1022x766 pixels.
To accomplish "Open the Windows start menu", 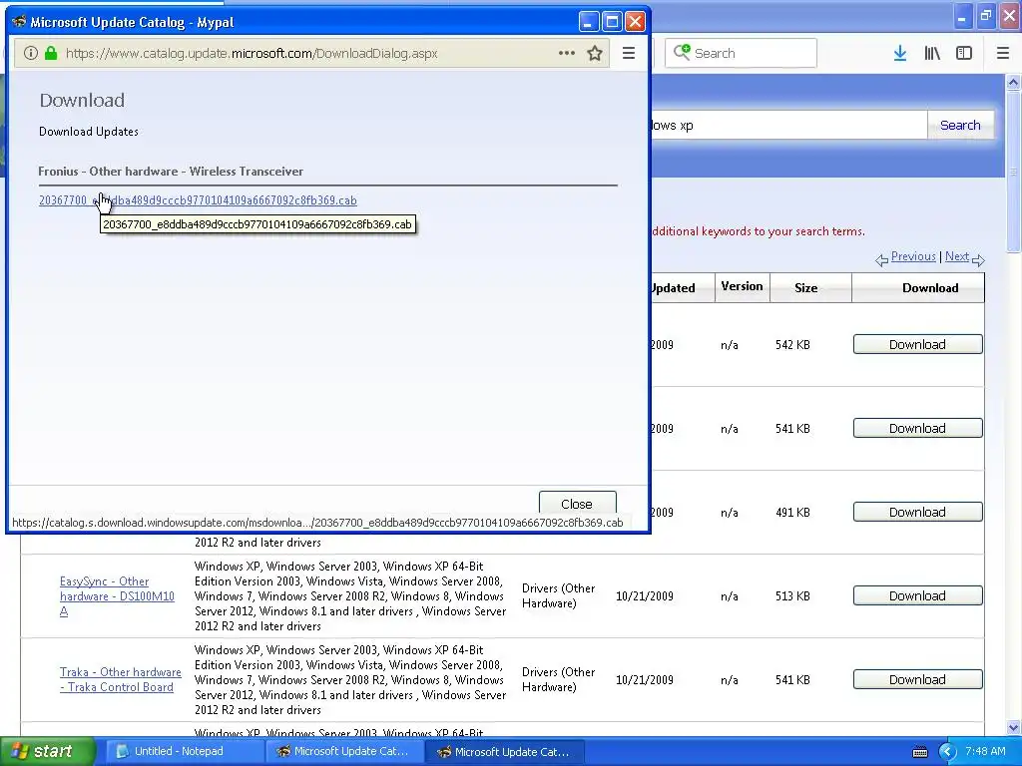I will 47,752.
